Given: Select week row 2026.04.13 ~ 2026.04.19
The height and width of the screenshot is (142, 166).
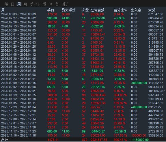Looking at the screenshot, I should (83, 51).
